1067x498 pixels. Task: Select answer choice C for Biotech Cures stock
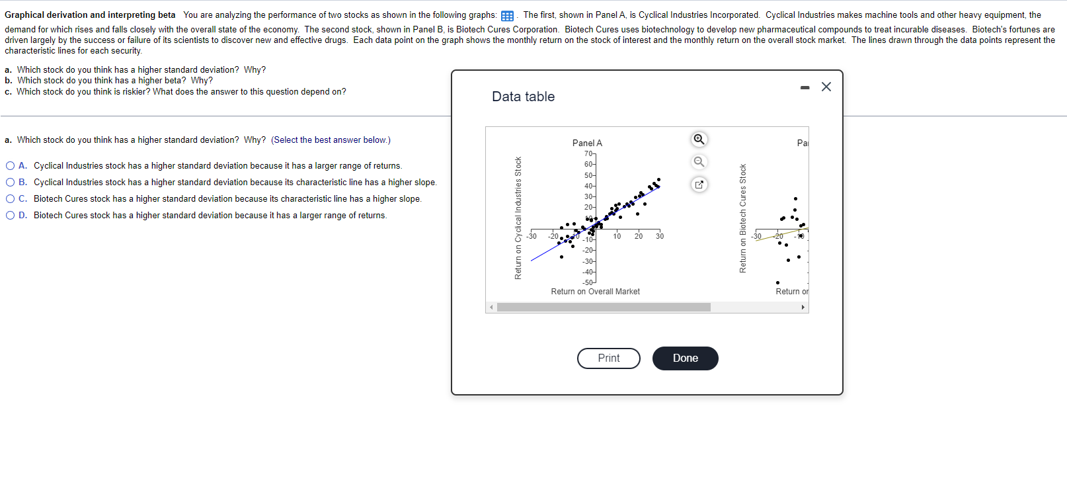coord(11,198)
